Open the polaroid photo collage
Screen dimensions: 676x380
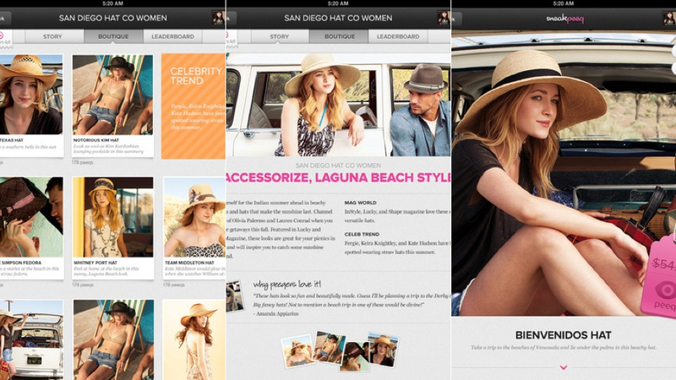[x=341, y=351]
